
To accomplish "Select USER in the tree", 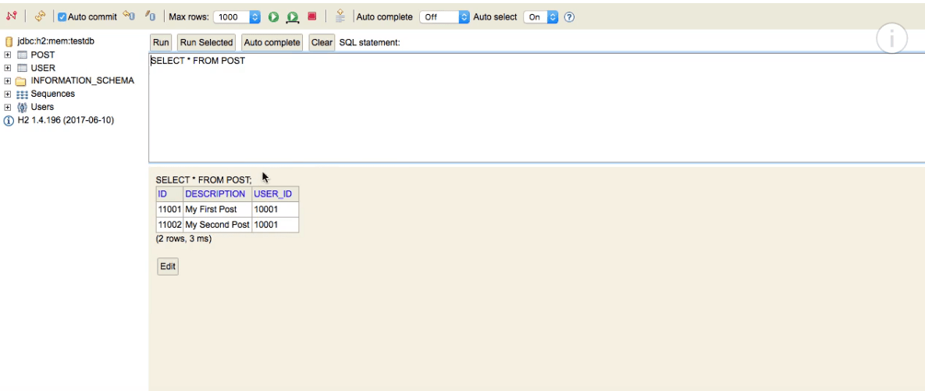I will point(43,68).
